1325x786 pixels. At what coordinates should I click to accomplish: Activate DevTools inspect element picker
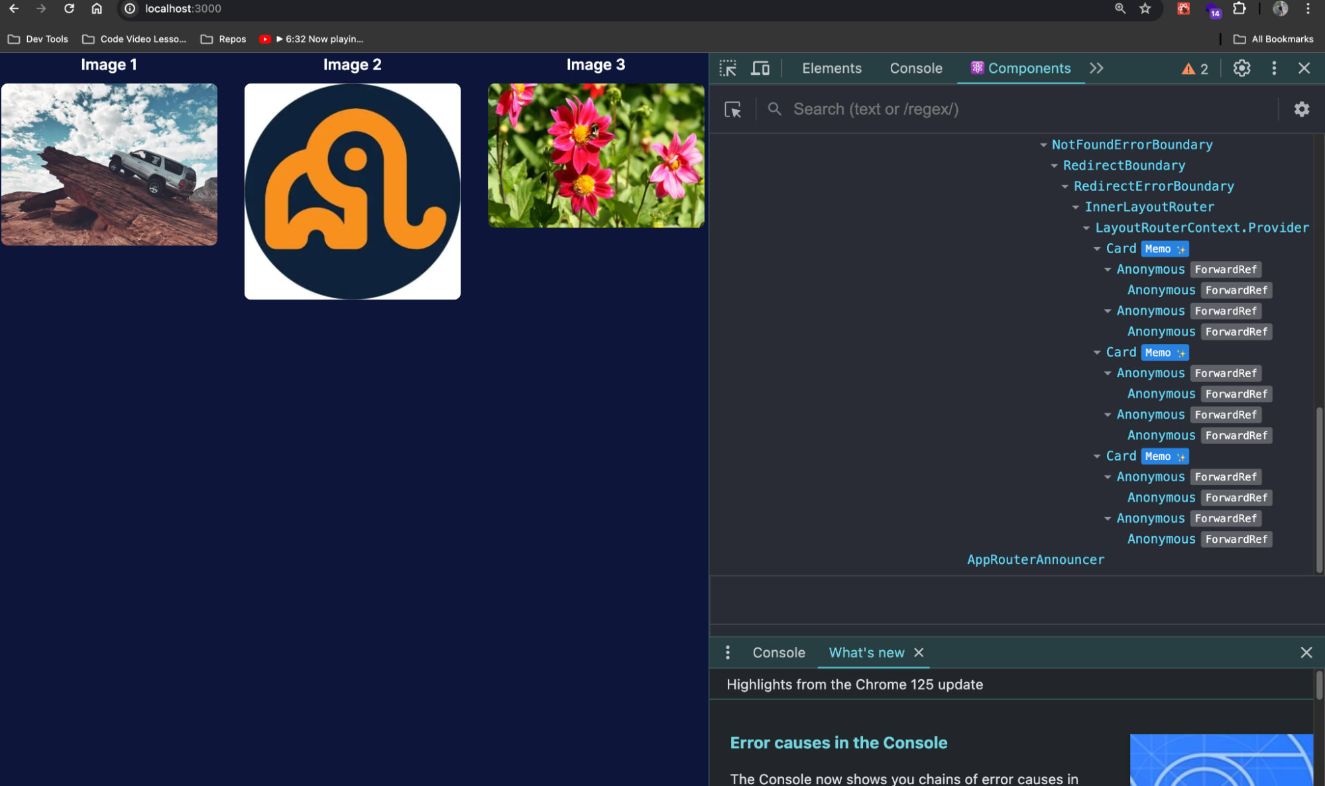[x=728, y=68]
